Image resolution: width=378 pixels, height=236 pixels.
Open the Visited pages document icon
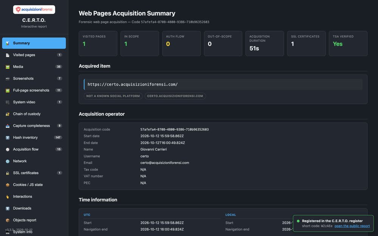8,55
